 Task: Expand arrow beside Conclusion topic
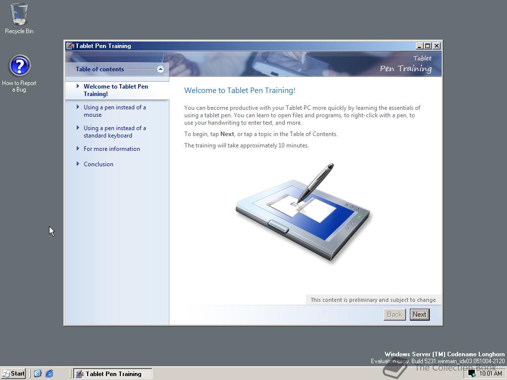pyautogui.click(x=78, y=164)
